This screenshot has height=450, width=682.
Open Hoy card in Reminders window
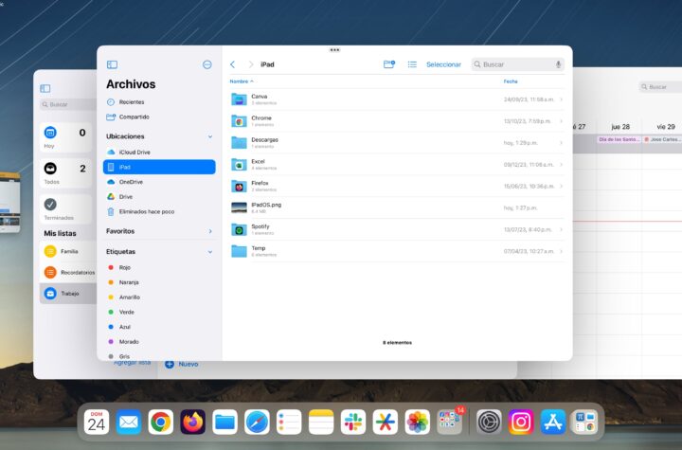click(x=65, y=137)
